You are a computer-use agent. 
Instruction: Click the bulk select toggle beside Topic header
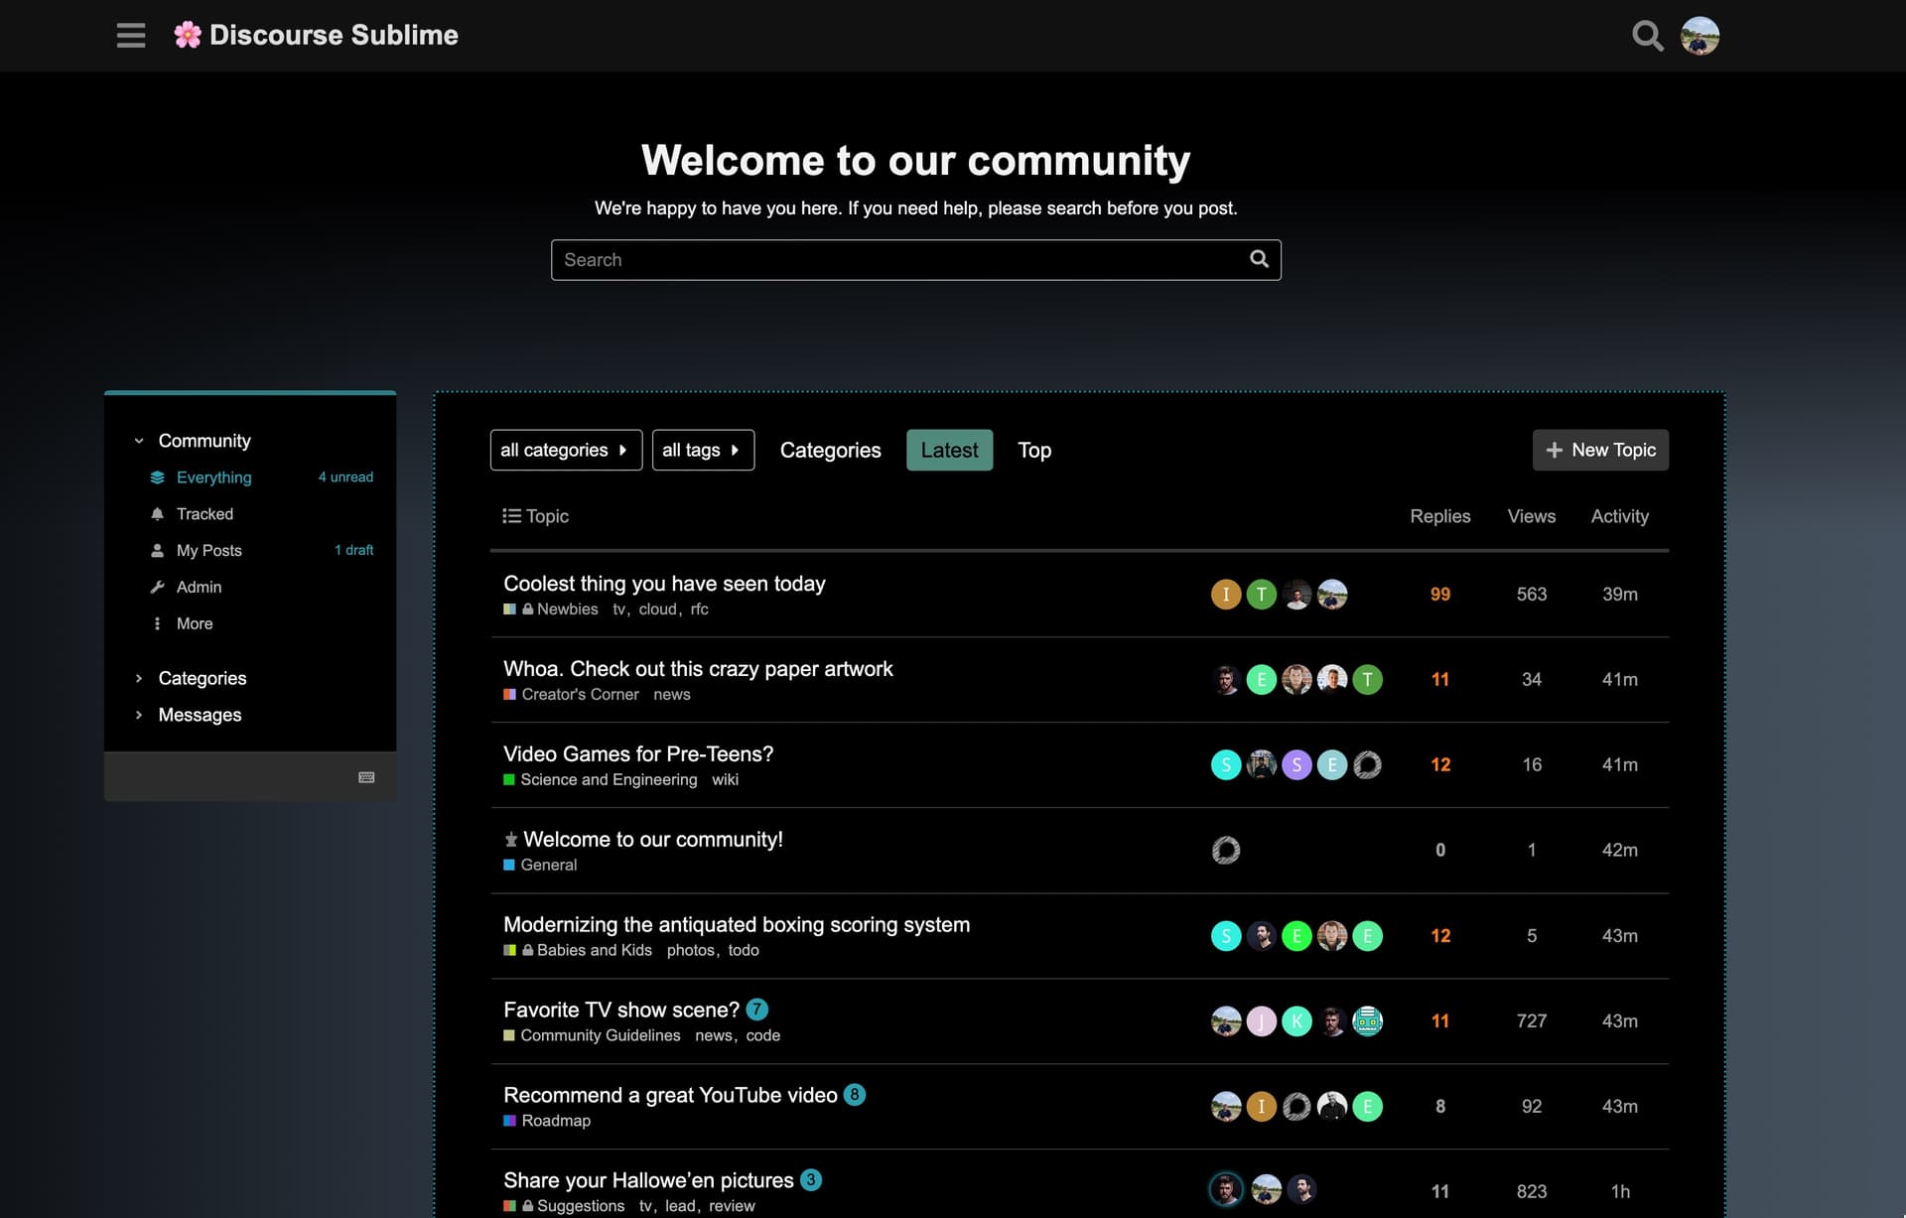[x=511, y=516]
